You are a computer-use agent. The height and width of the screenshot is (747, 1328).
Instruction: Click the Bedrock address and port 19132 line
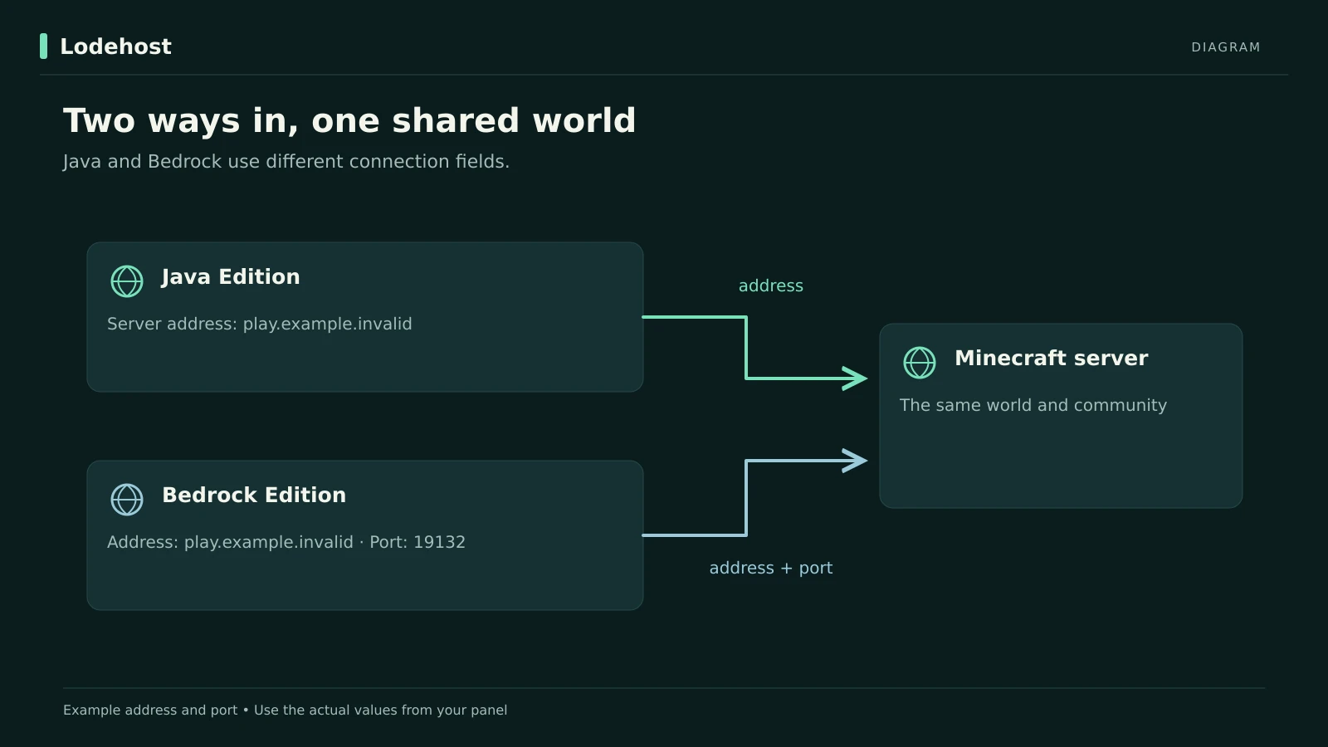pyautogui.click(x=286, y=542)
